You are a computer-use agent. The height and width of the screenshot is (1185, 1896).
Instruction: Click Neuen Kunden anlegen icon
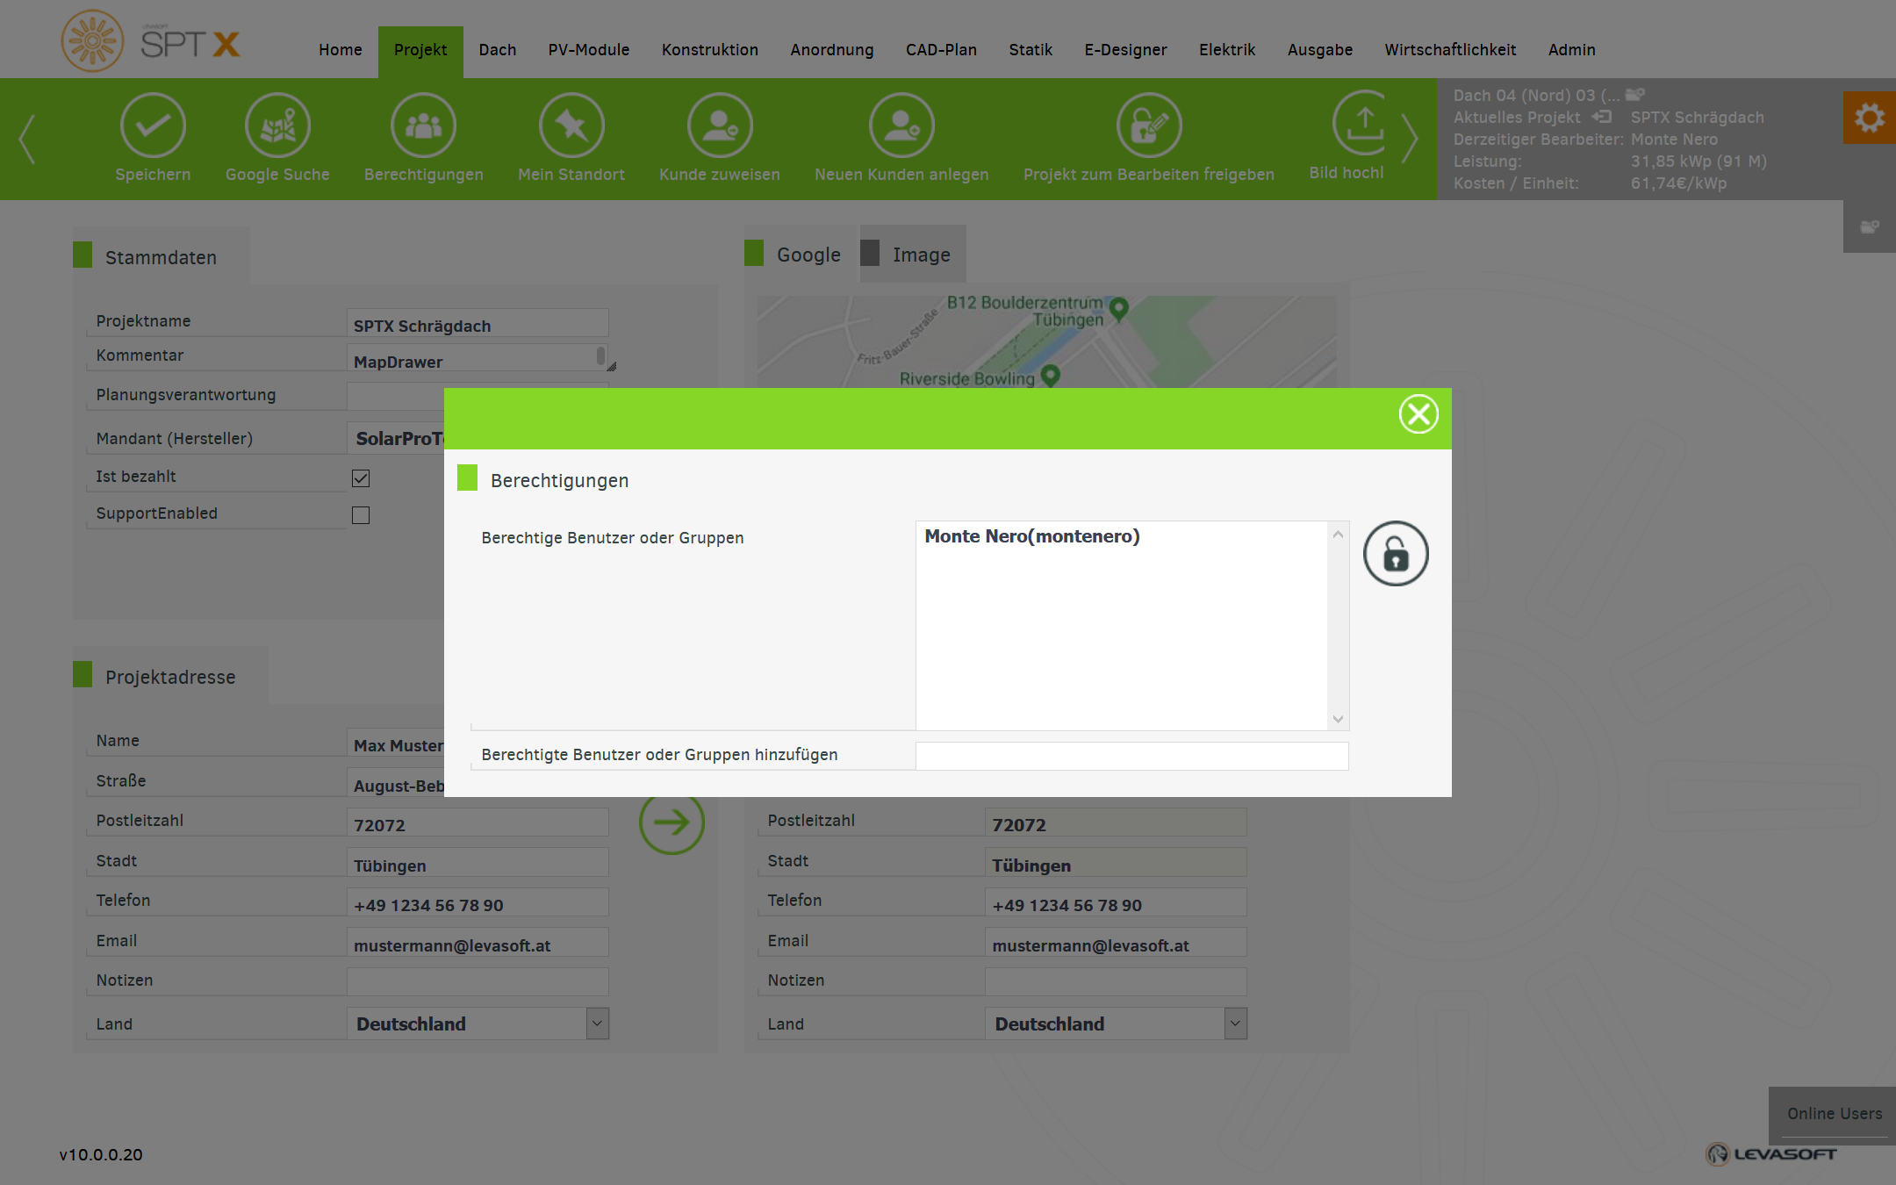click(901, 126)
